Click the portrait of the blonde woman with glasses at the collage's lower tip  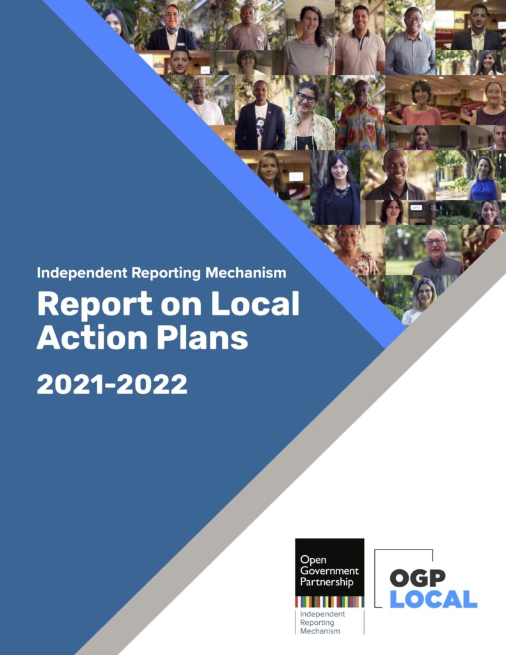pyautogui.click(x=422, y=300)
